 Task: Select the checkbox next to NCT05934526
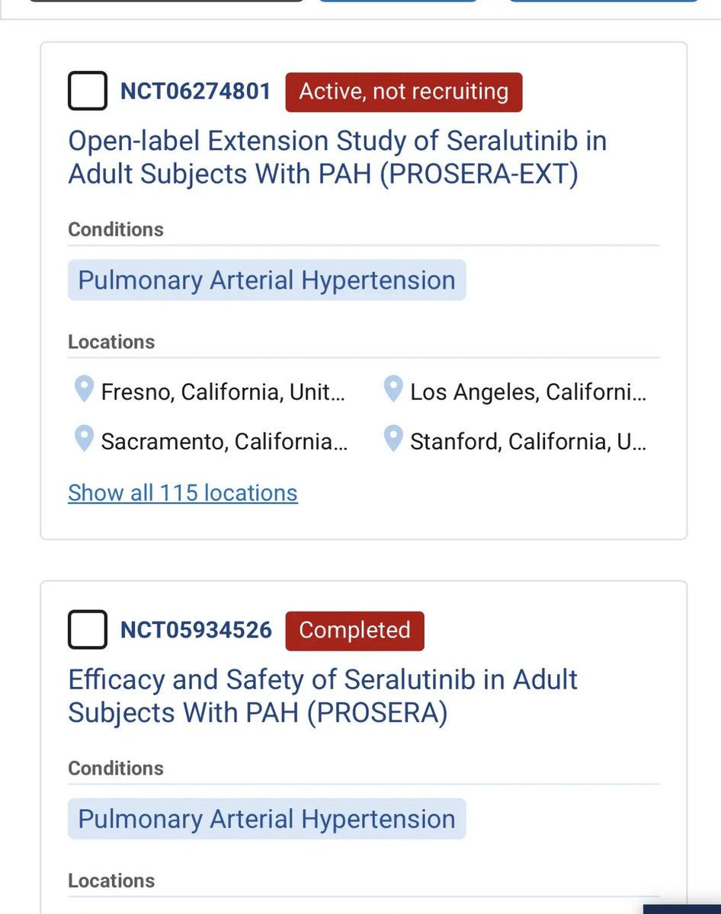click(x=88, y=630)
